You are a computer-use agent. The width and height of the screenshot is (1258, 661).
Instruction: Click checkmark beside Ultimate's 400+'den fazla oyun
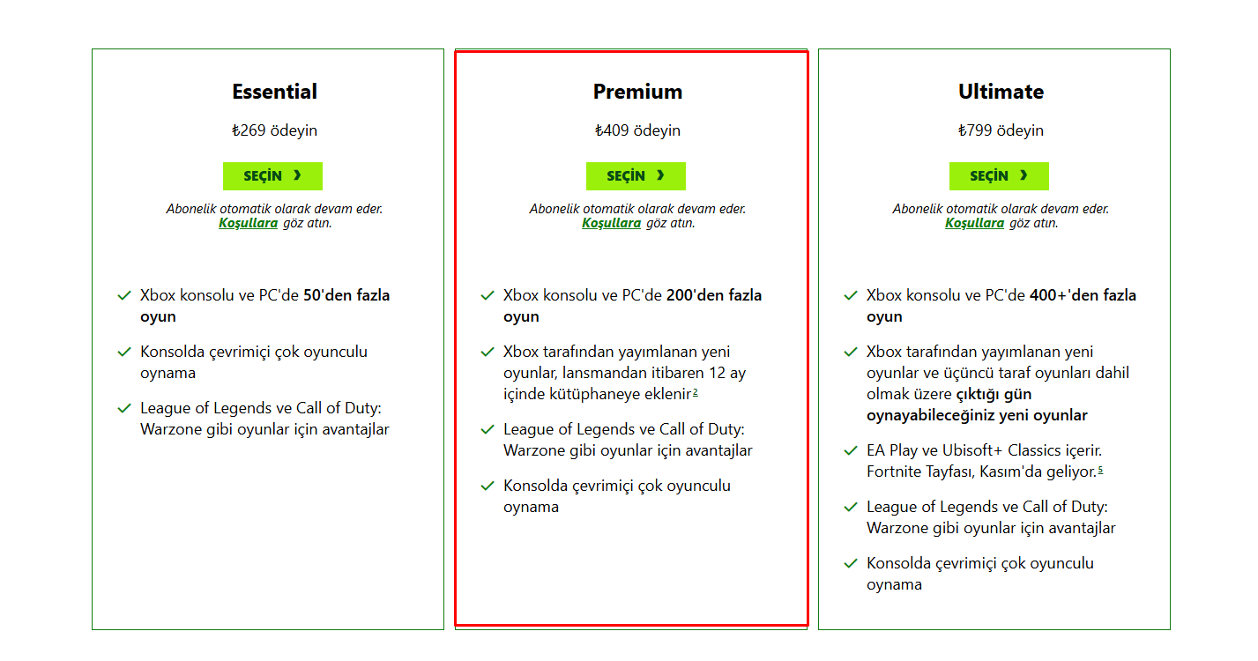pyautogui.click(x=851, y=296)
